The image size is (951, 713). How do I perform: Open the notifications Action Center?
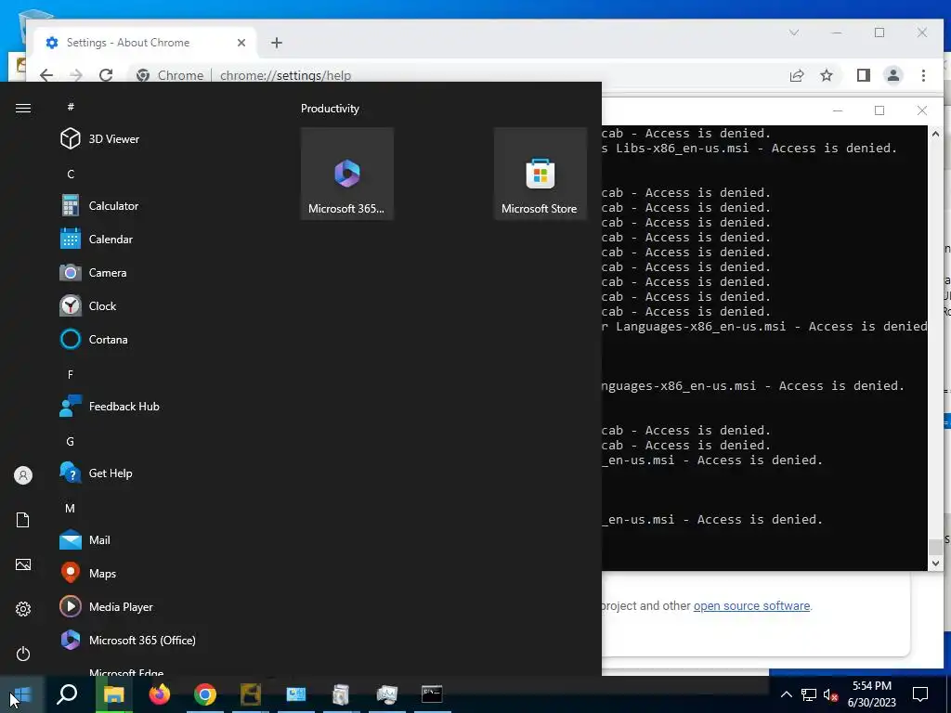pyautogui.click(x=920, y=694)
